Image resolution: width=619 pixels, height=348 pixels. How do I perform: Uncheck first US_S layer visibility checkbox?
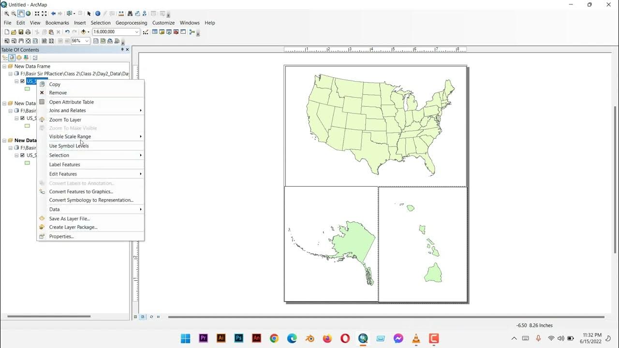pos(22,81)
